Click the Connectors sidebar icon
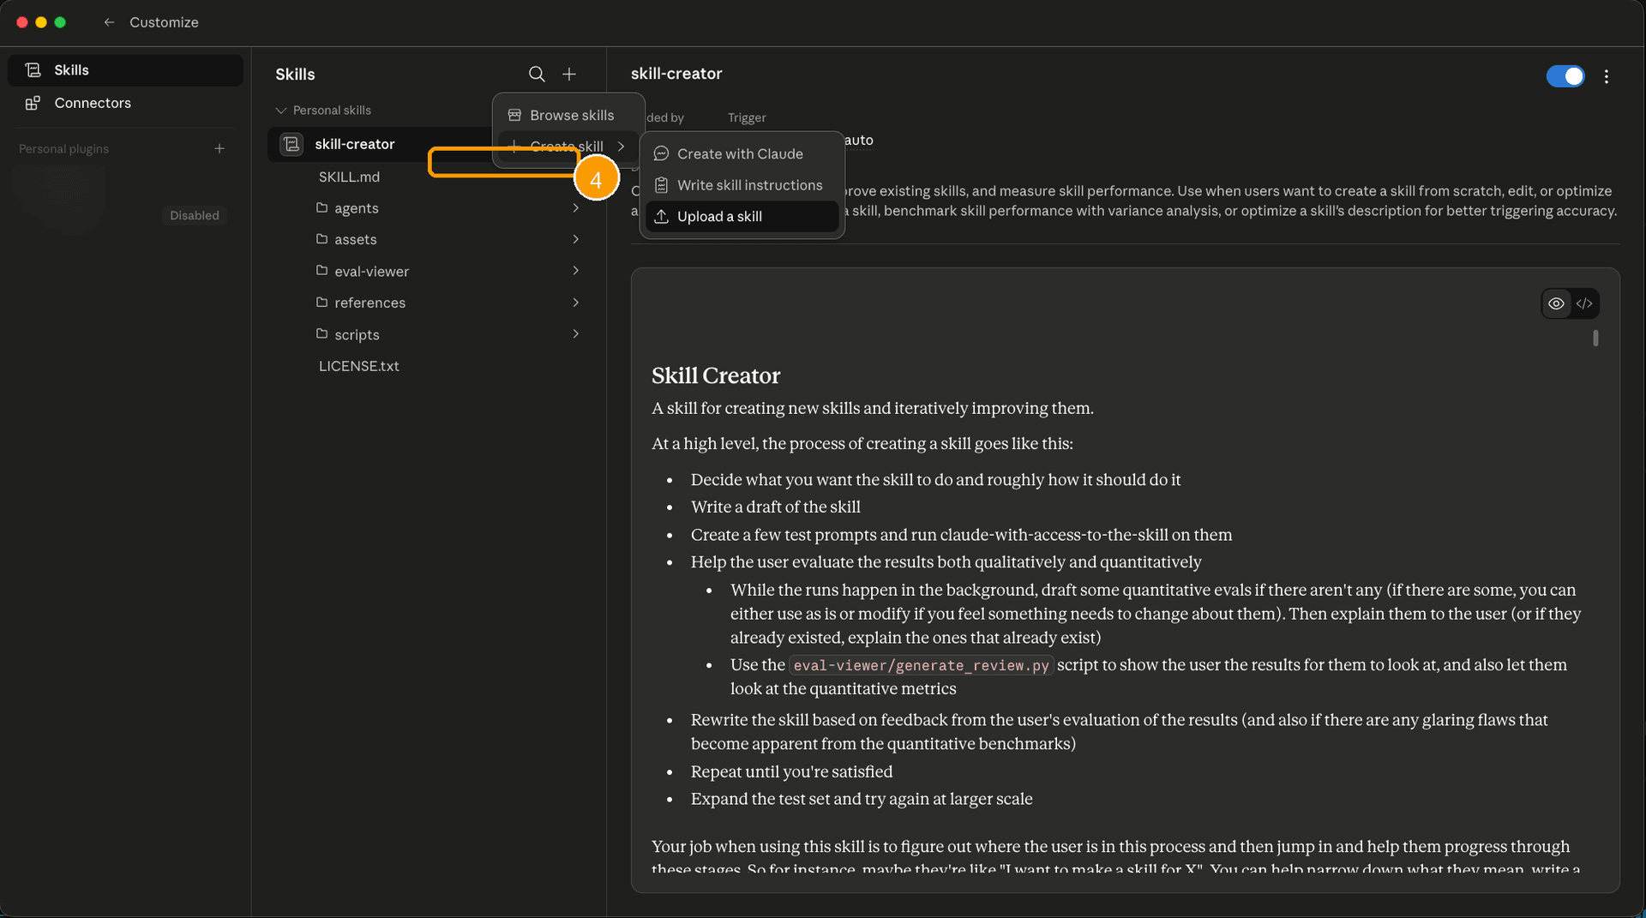Image resolution: width=1646 pixels, height=918 pixels. [33, 103]
